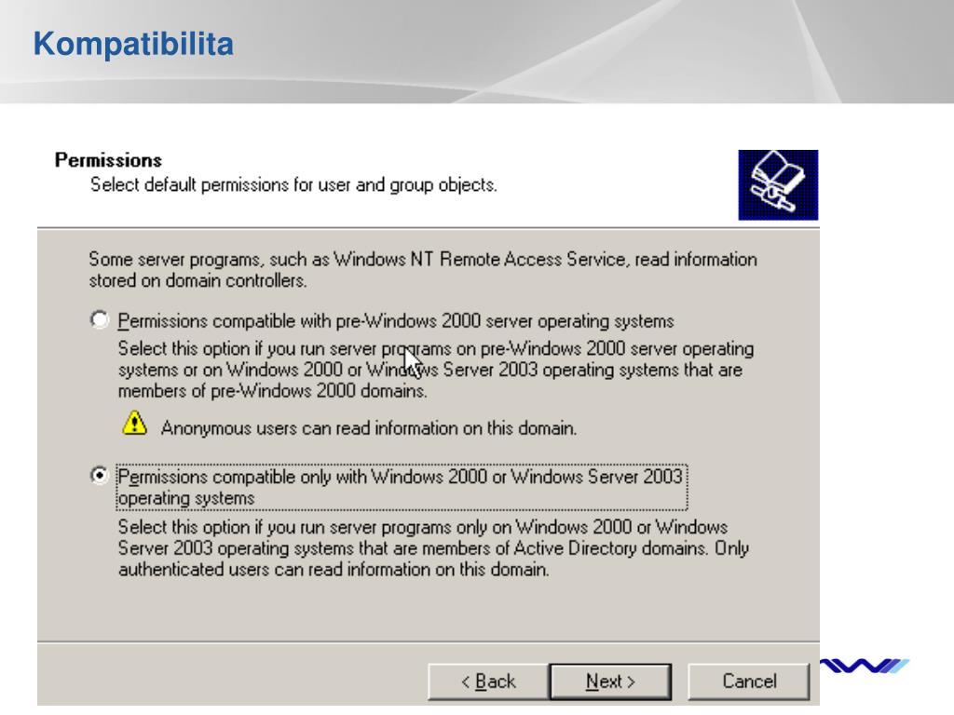The image size is (954, 715).
Task: Cancel the wizard
Action: click(x=749, y=681)
